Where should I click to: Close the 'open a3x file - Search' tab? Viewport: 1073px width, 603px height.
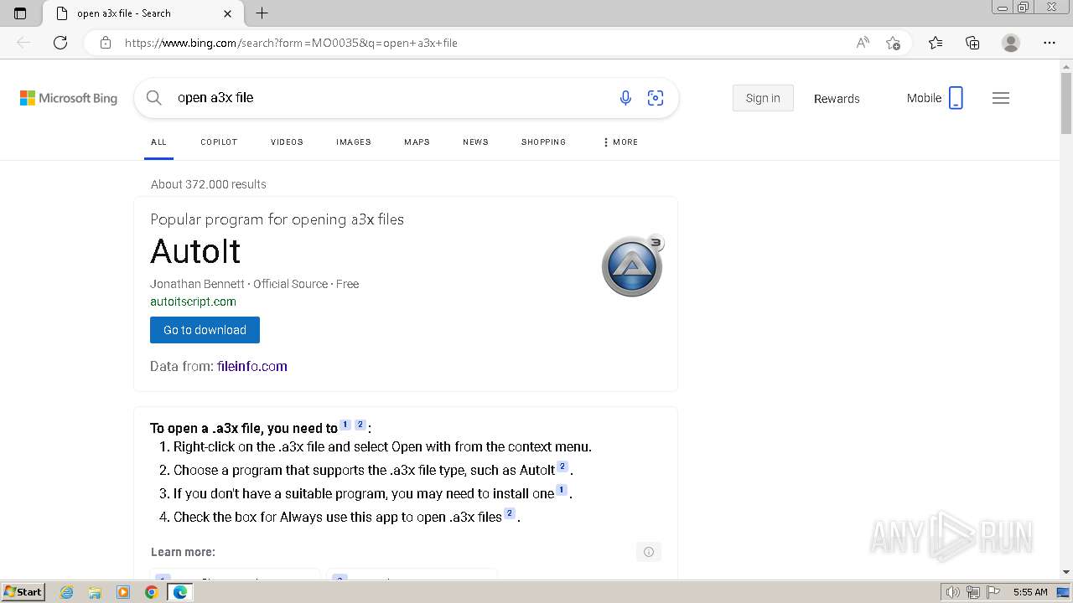tap(228, 13)
